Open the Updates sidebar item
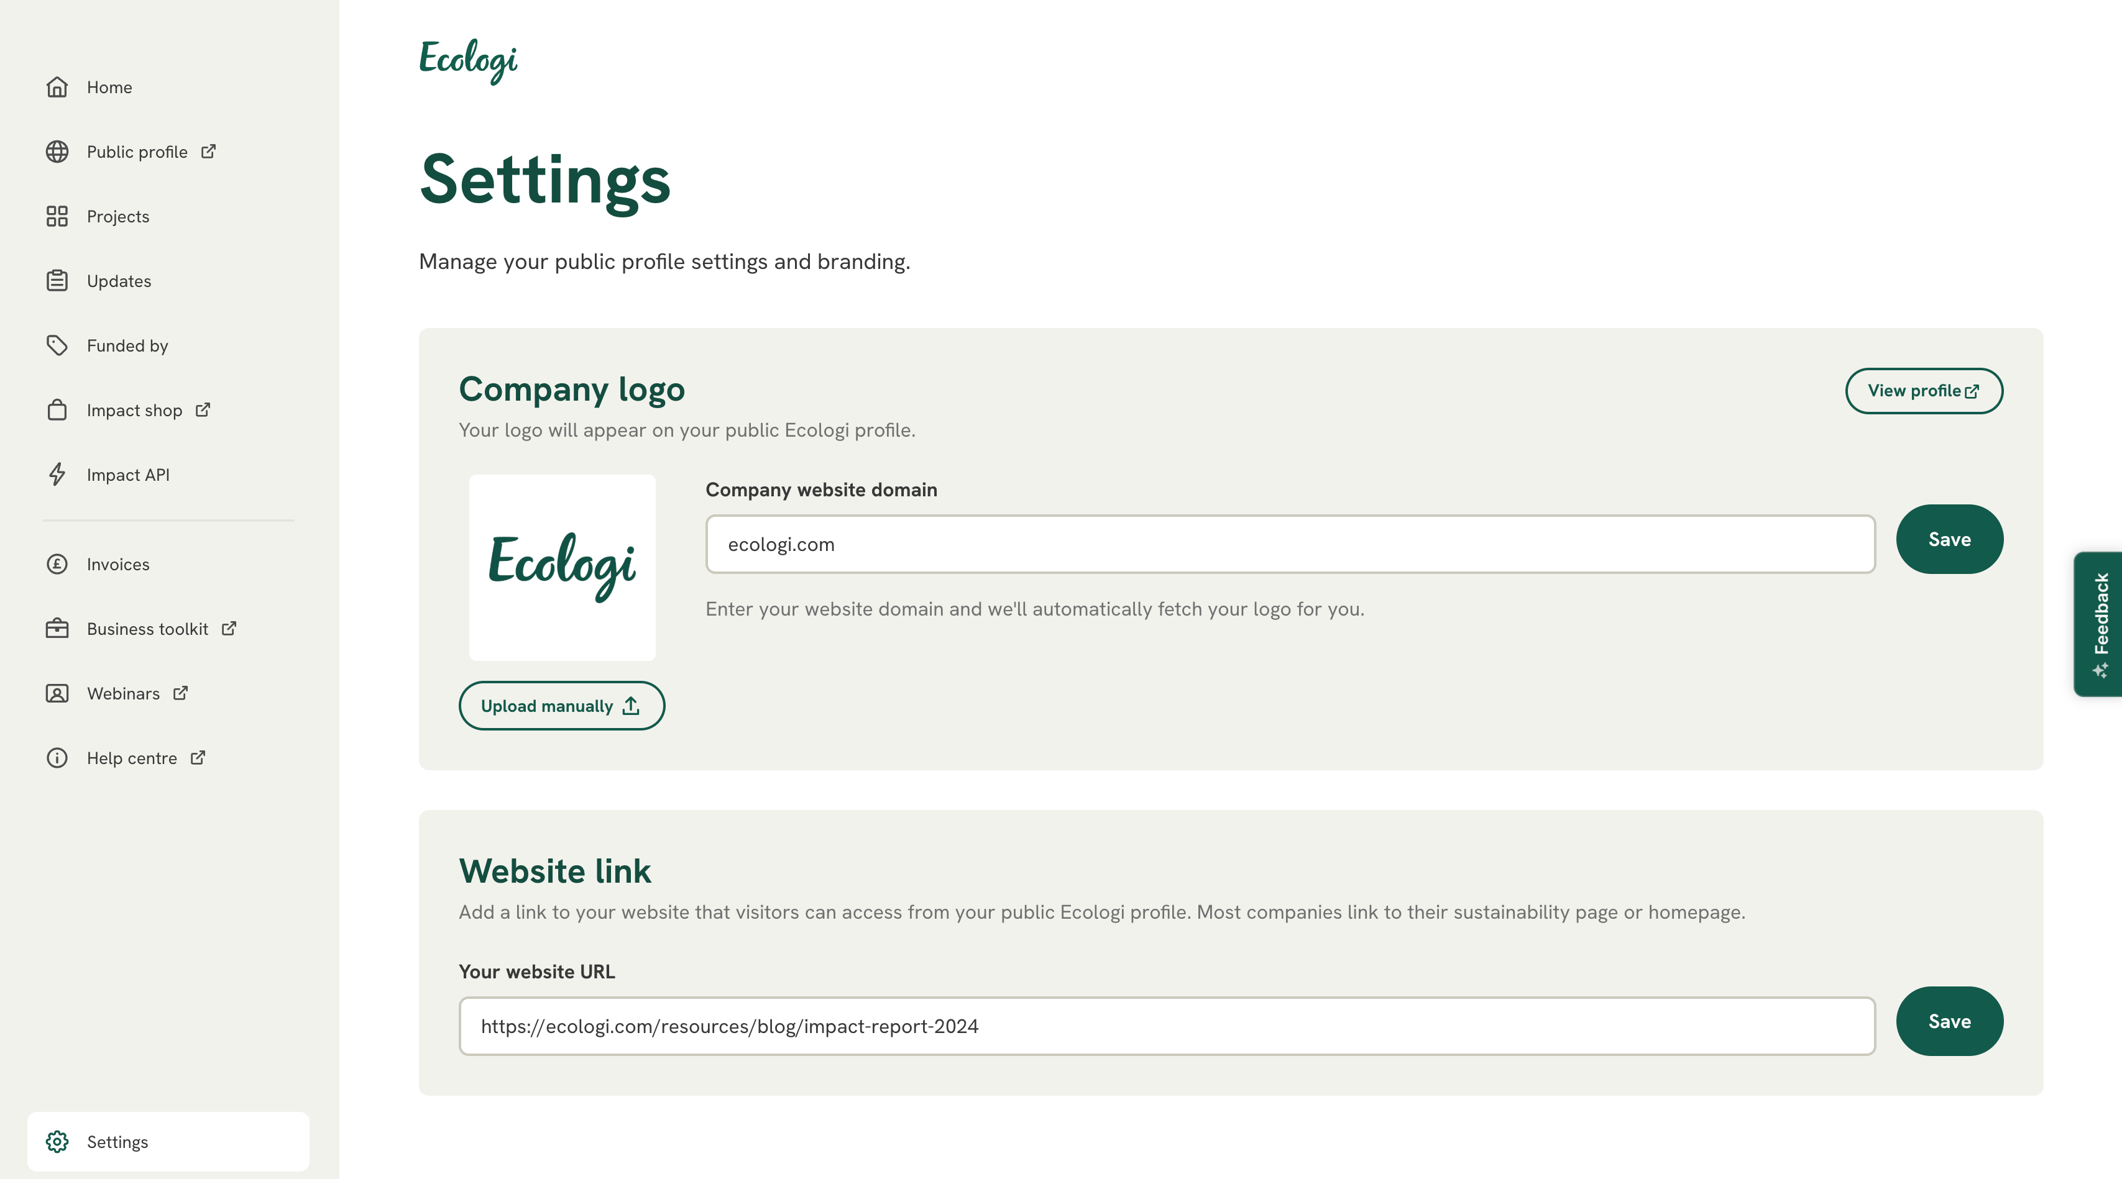The image size is (2122, 1179). (x=119, y=281)
